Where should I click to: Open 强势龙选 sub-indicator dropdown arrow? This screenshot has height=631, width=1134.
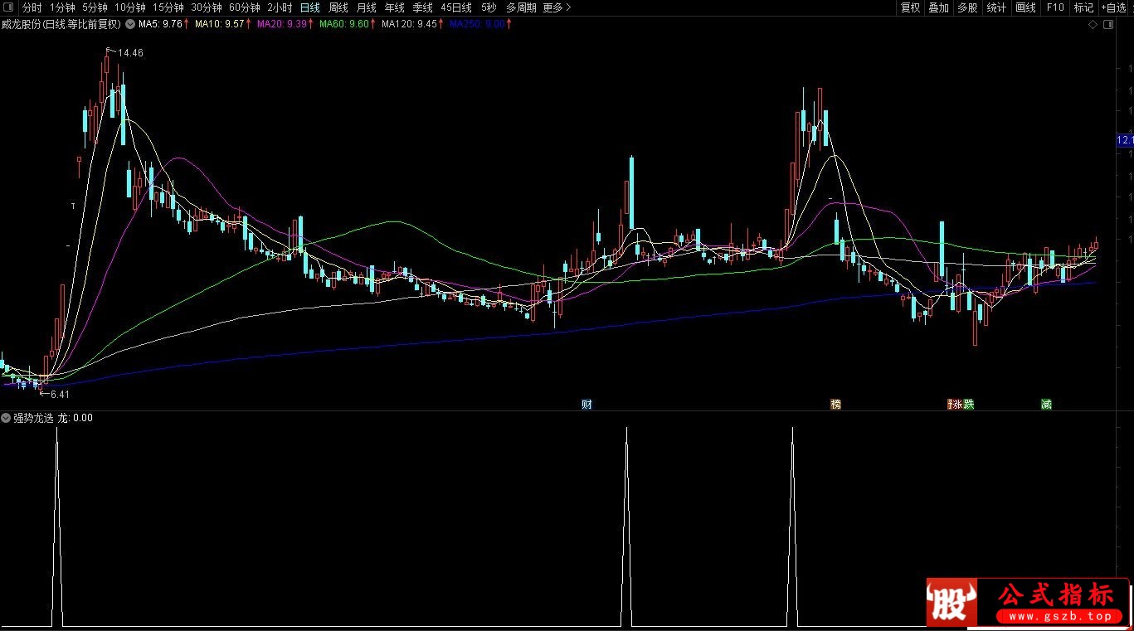pyautogui.click(x=7, y=418)
